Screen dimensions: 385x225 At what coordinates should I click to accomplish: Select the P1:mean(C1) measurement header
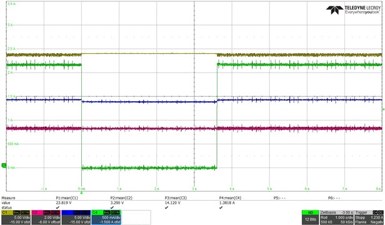(67, 198)
